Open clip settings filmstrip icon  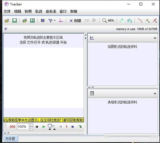click(43, 21)
